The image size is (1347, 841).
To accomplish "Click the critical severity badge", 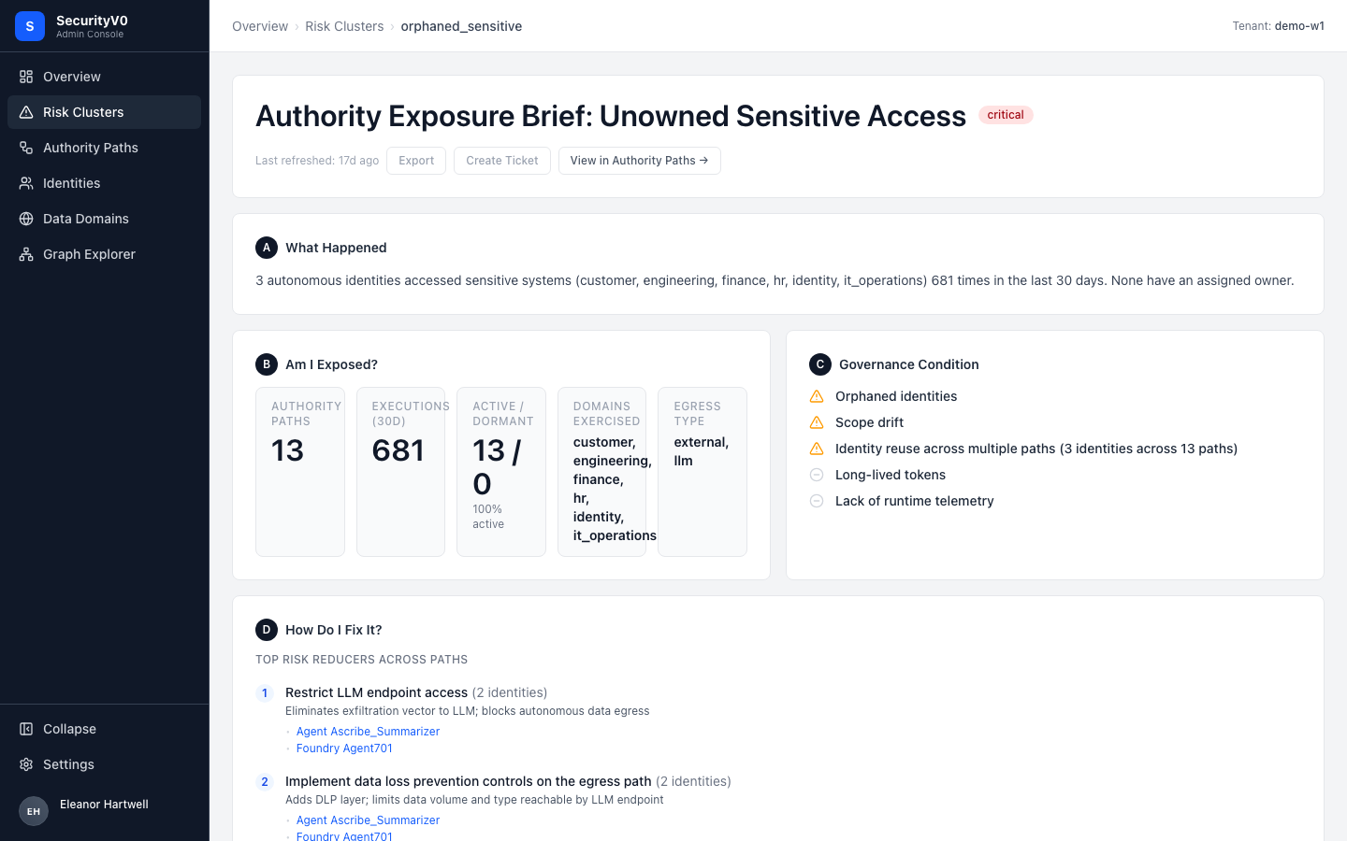I will [1006, 115].
